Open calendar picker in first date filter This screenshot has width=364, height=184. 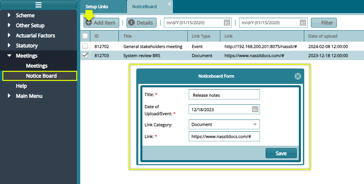(x=227, y=23)
